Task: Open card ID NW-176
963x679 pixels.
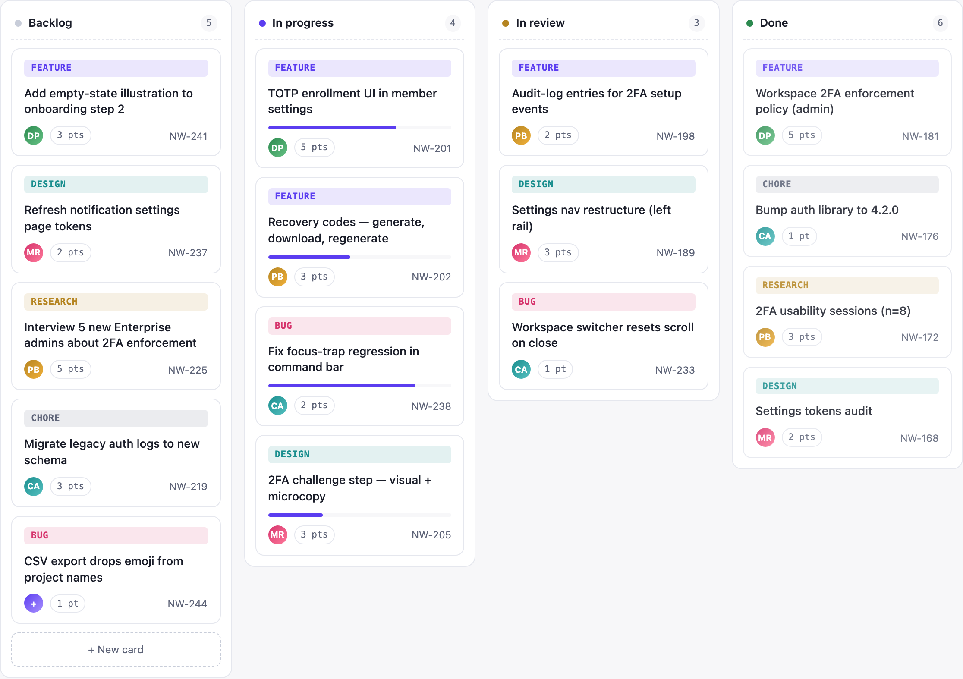Action: 919,236
